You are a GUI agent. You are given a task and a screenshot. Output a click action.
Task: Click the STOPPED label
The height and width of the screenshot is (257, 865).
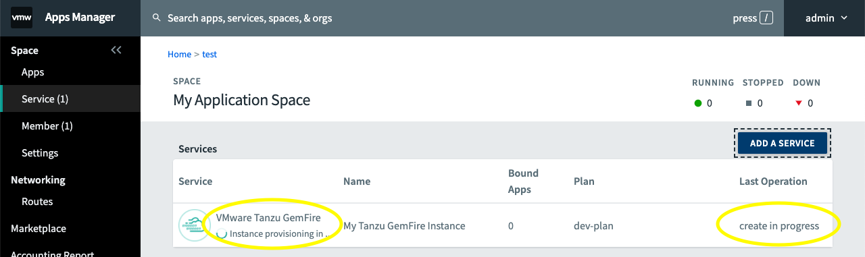763,82
